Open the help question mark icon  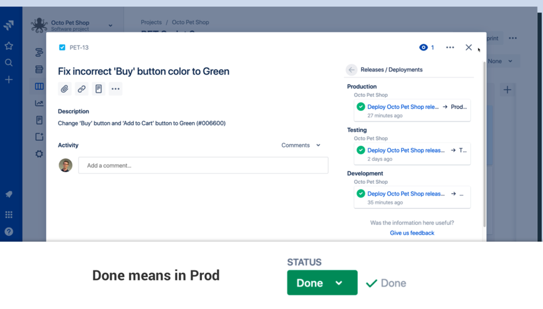(9, 232)
